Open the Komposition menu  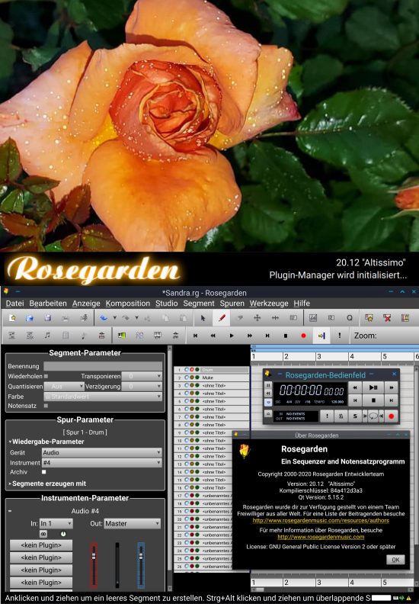(x=128, y=304)
